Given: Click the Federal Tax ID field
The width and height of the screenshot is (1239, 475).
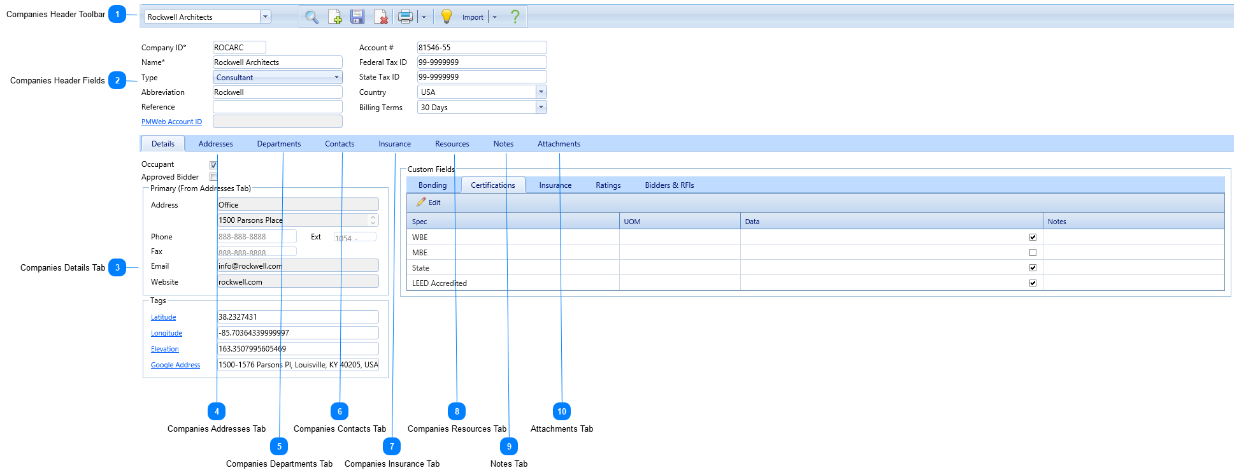Looking at the screenshot, I should tap(482, 62).
